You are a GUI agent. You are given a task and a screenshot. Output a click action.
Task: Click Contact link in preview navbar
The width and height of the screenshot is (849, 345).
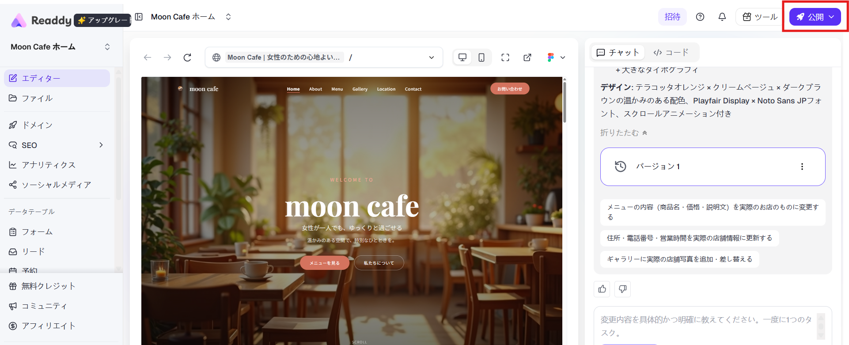tap(413, 89)
